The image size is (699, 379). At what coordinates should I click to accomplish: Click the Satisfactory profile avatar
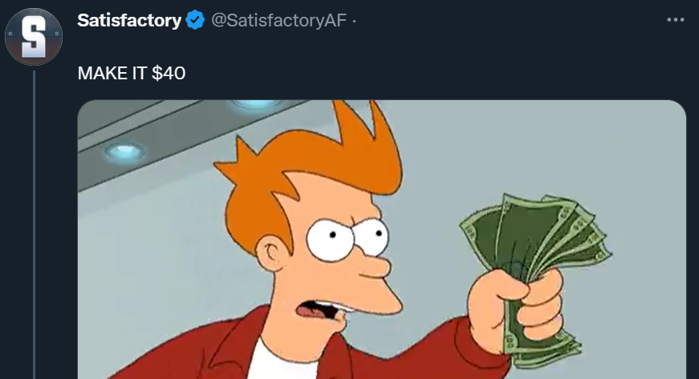coord(34,37)
